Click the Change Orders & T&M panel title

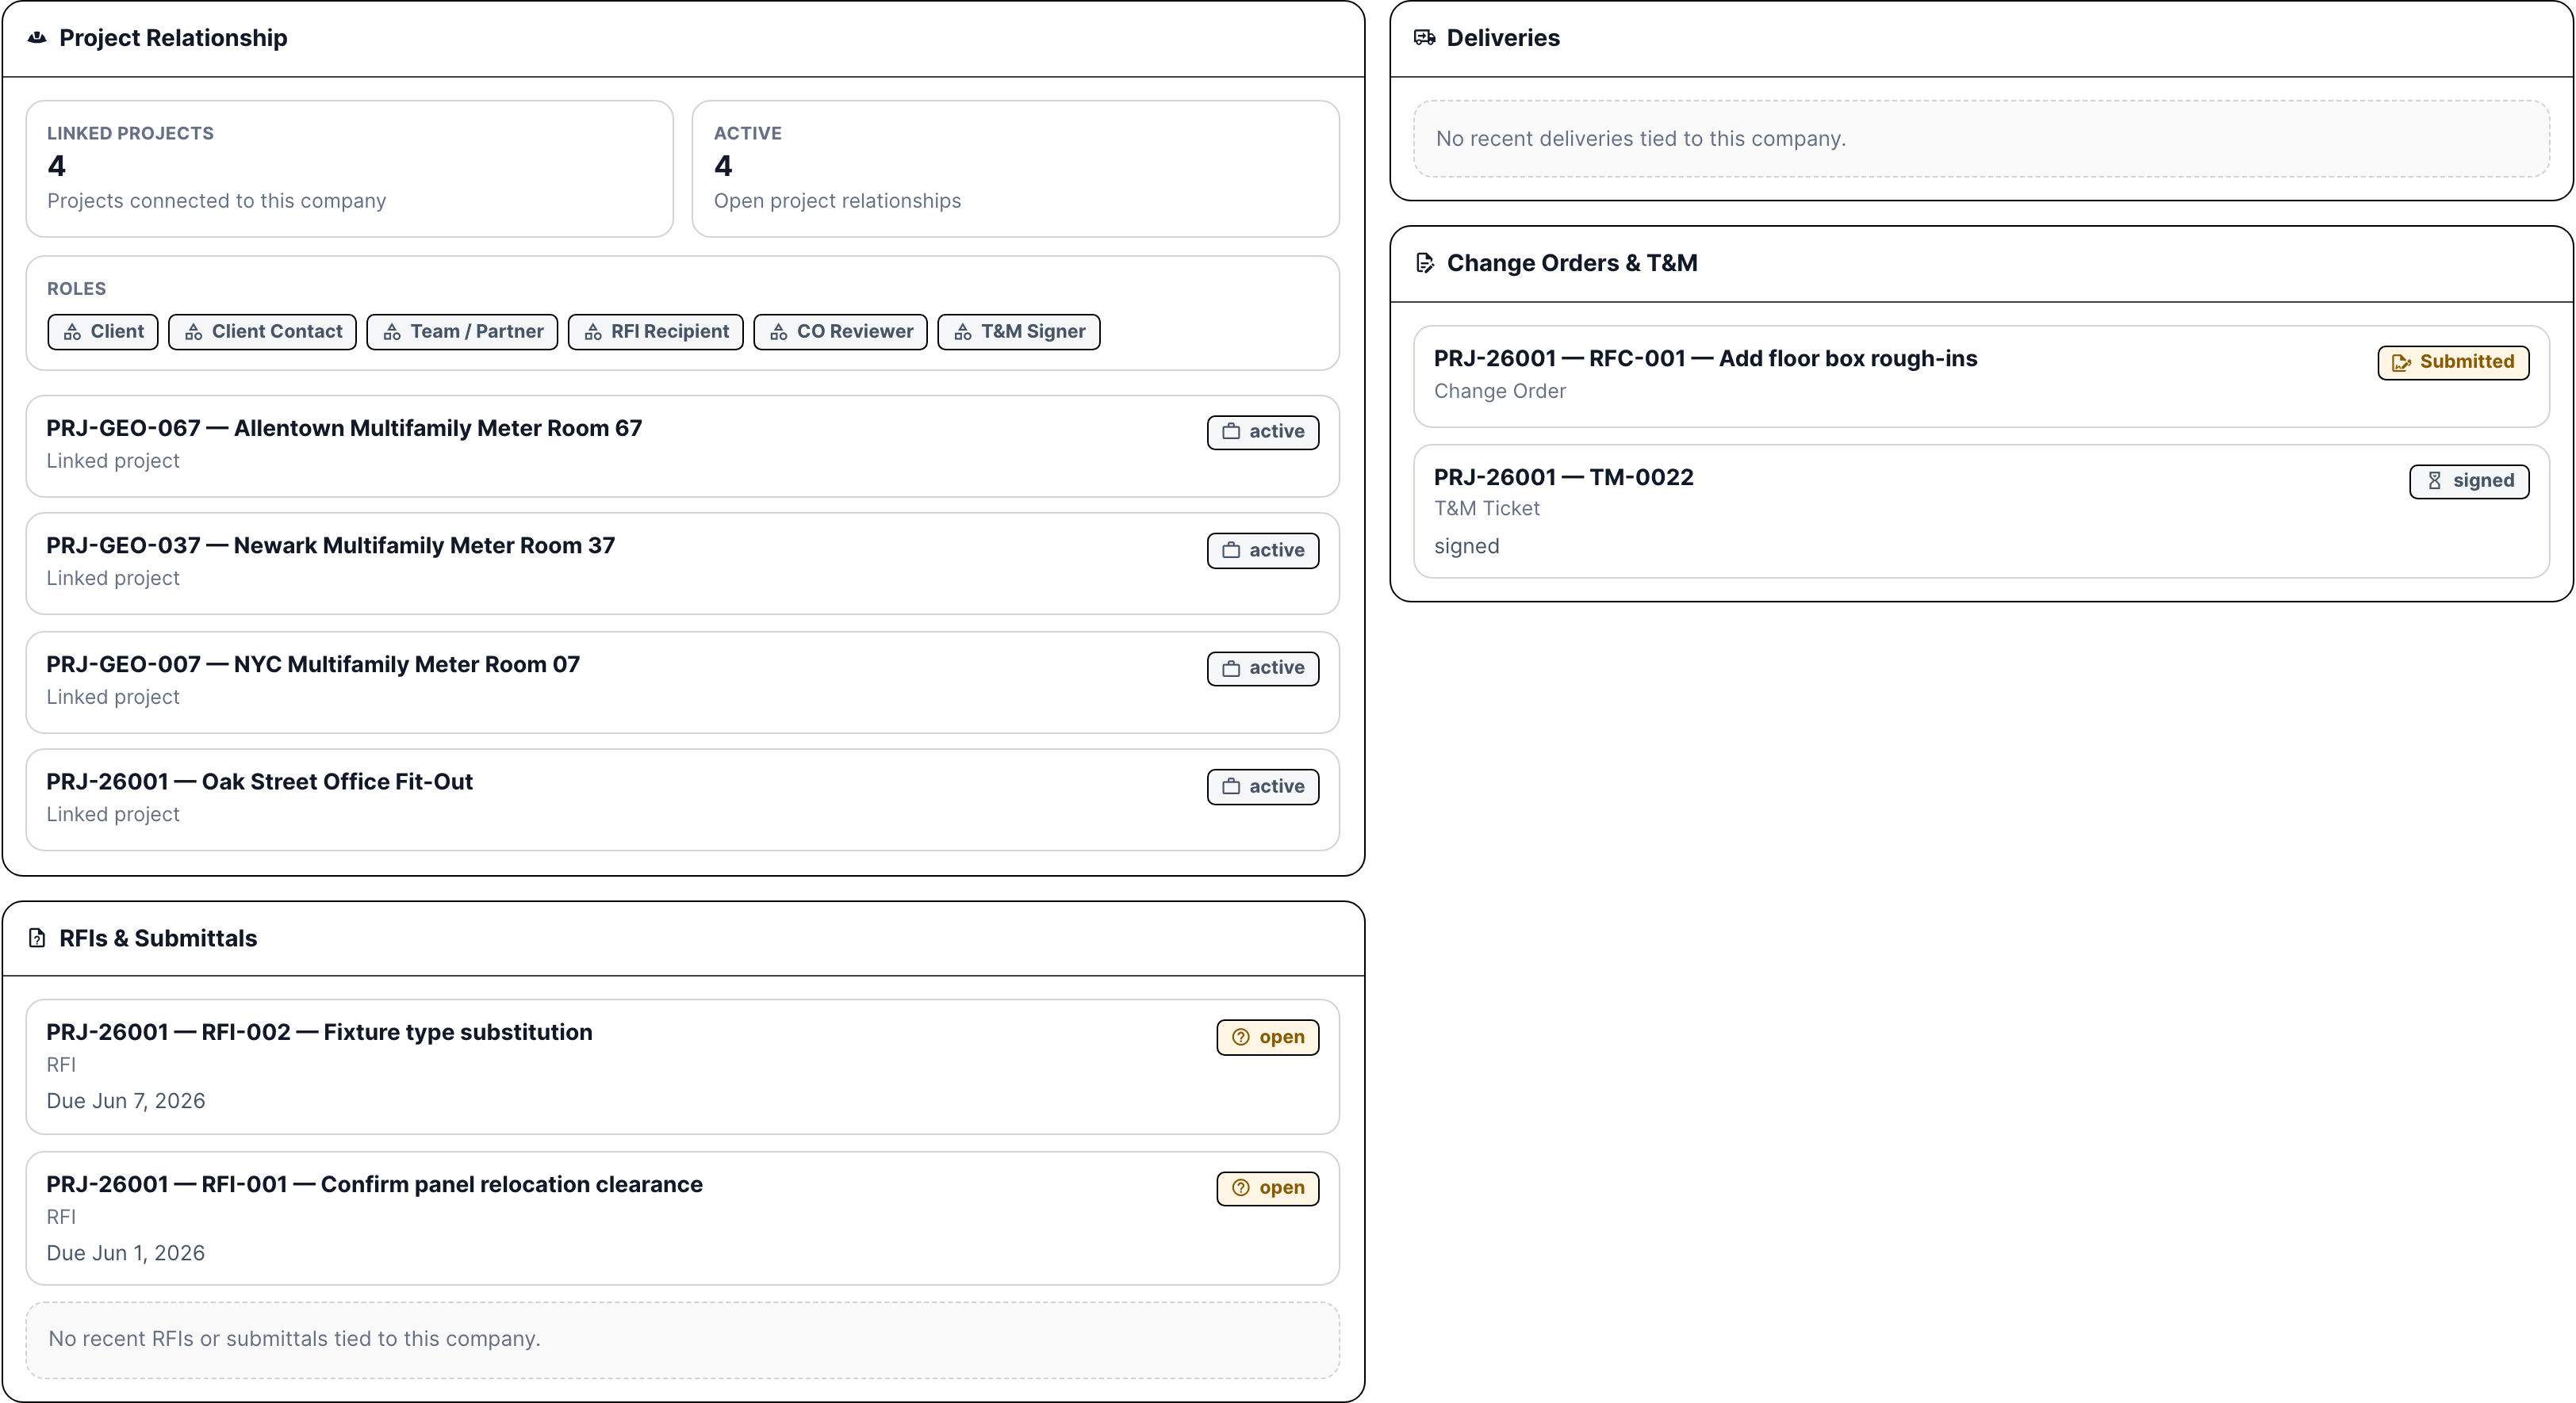1572,263
